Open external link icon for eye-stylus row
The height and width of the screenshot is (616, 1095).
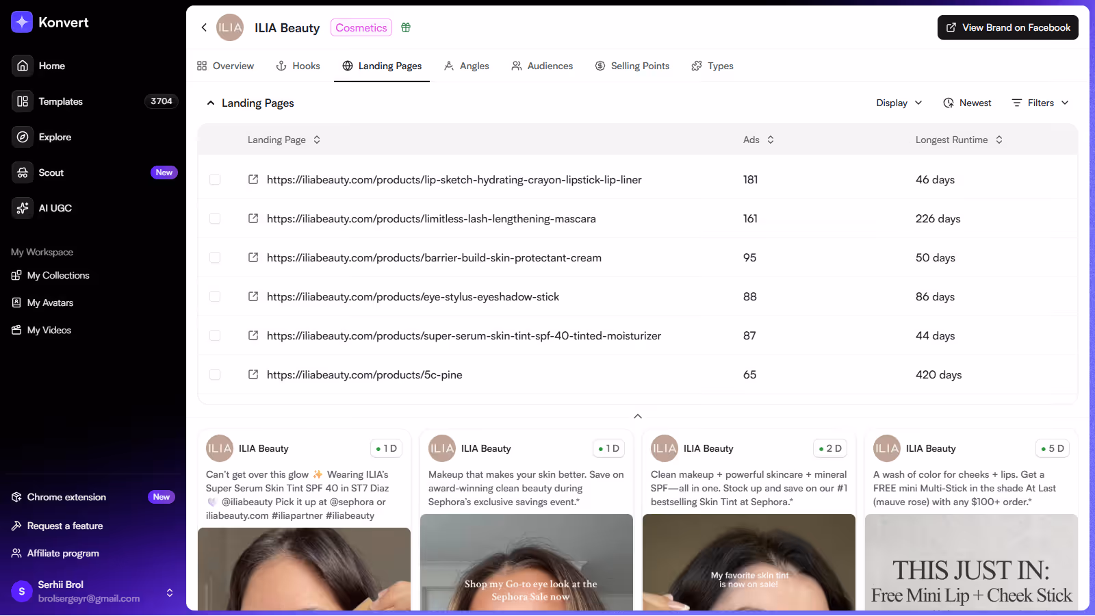click(253, 296)
